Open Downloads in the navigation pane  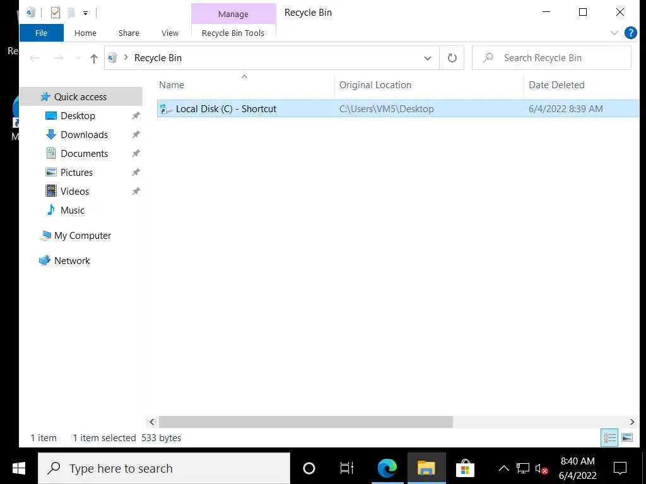[x=84, y=135]
